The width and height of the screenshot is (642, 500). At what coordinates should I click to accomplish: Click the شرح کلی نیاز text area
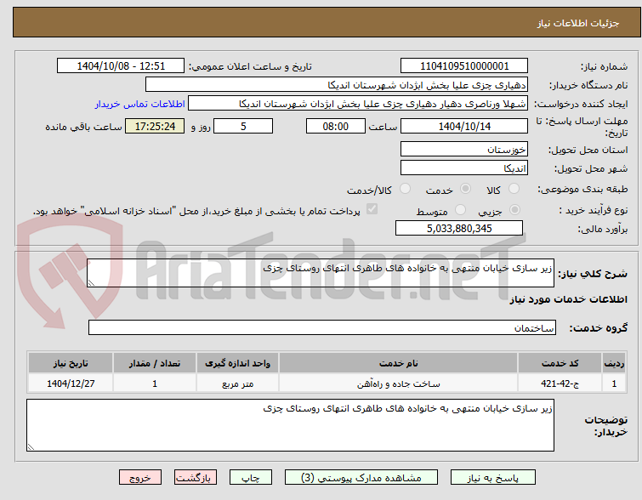(x=321, y=273)
